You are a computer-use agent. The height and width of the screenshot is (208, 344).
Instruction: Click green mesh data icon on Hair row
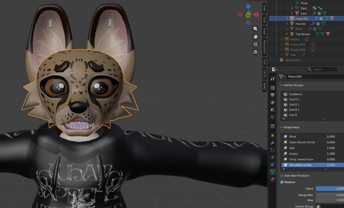pos(303,55)
